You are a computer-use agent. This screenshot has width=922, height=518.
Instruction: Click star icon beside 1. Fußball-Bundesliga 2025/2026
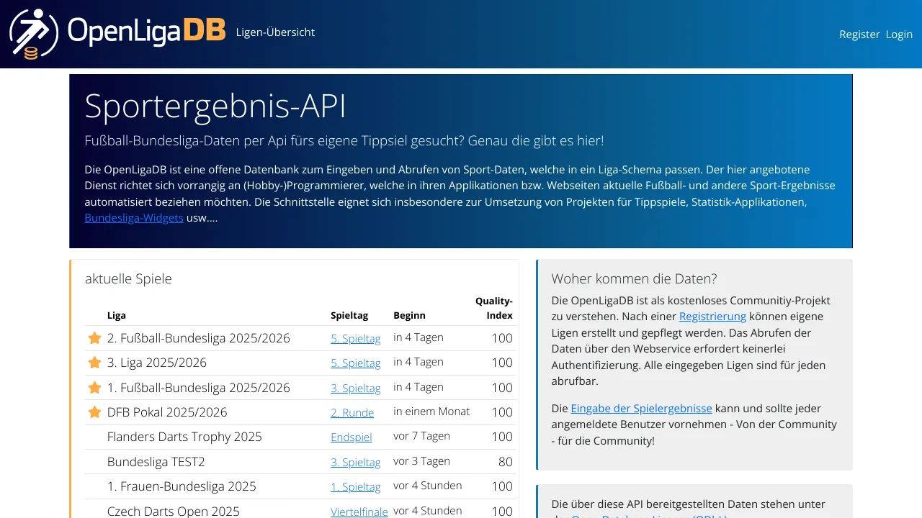click(x=94, y=388)
